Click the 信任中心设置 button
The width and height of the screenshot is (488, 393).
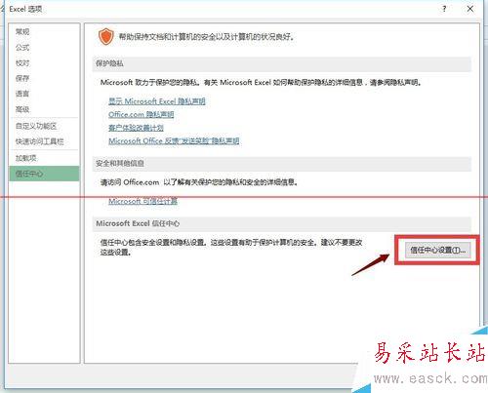pyautogui.click(x=437, y=251)
